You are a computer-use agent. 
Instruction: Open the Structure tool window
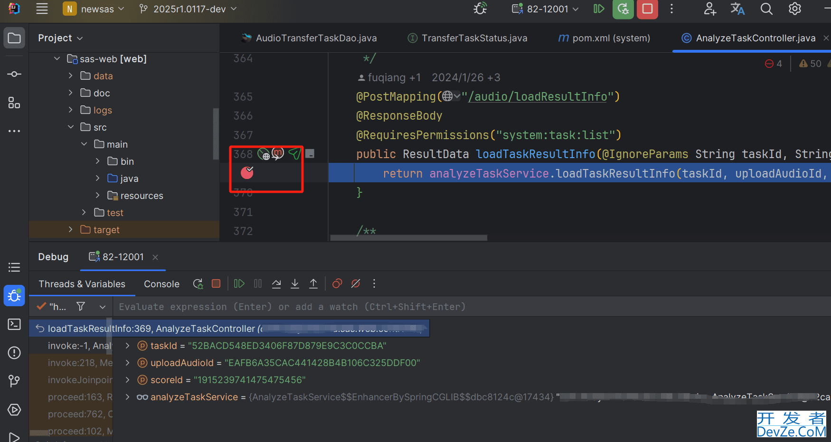coord(14,103)
